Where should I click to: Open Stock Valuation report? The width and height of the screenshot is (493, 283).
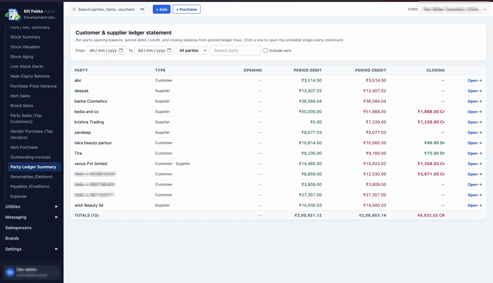click(25, 47)
